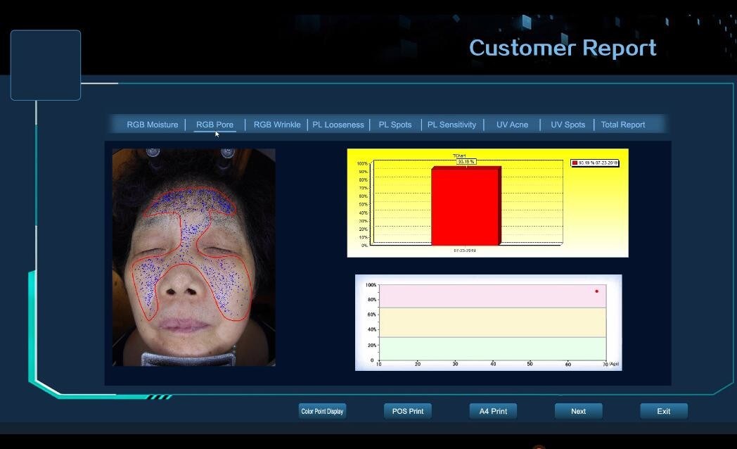The width and height of the screenshot is (737, 449).
Task: Open the RGB Wrinkle tab
Action: (276, 125)
